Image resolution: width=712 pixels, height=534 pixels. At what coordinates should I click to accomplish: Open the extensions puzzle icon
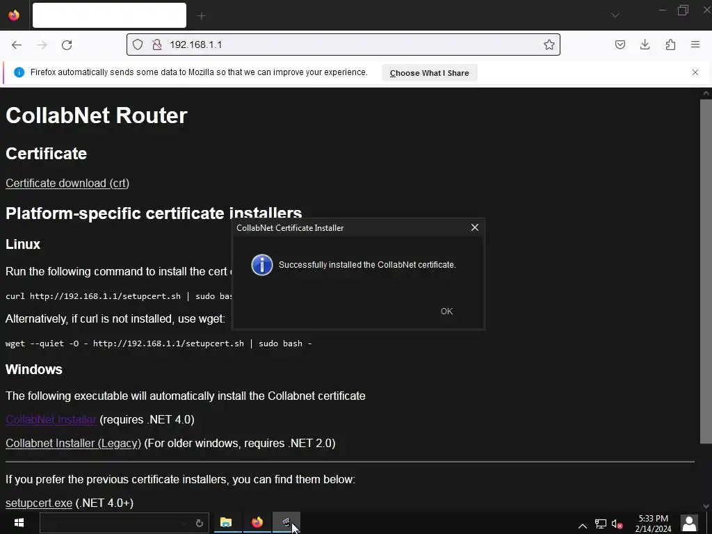pos(670,44)
